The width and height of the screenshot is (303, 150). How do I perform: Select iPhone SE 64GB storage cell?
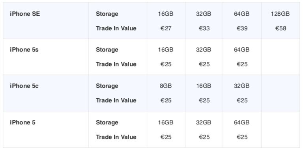click(242, 14)
